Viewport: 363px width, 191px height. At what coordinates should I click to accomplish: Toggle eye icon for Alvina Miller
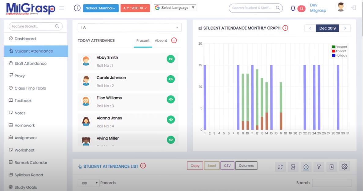[171, 140]
